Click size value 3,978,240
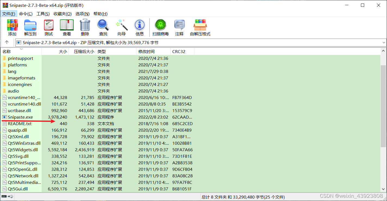This screenshot has height=201, width=387. pos(57,117)
